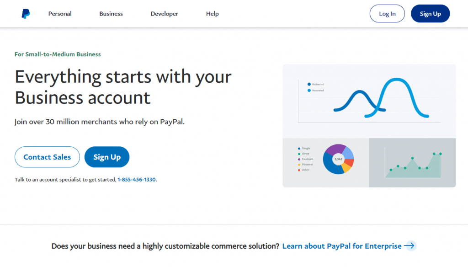This screenshot has width=468, height=267.
Task: Click the Log In button
Action: pos(387,14)
